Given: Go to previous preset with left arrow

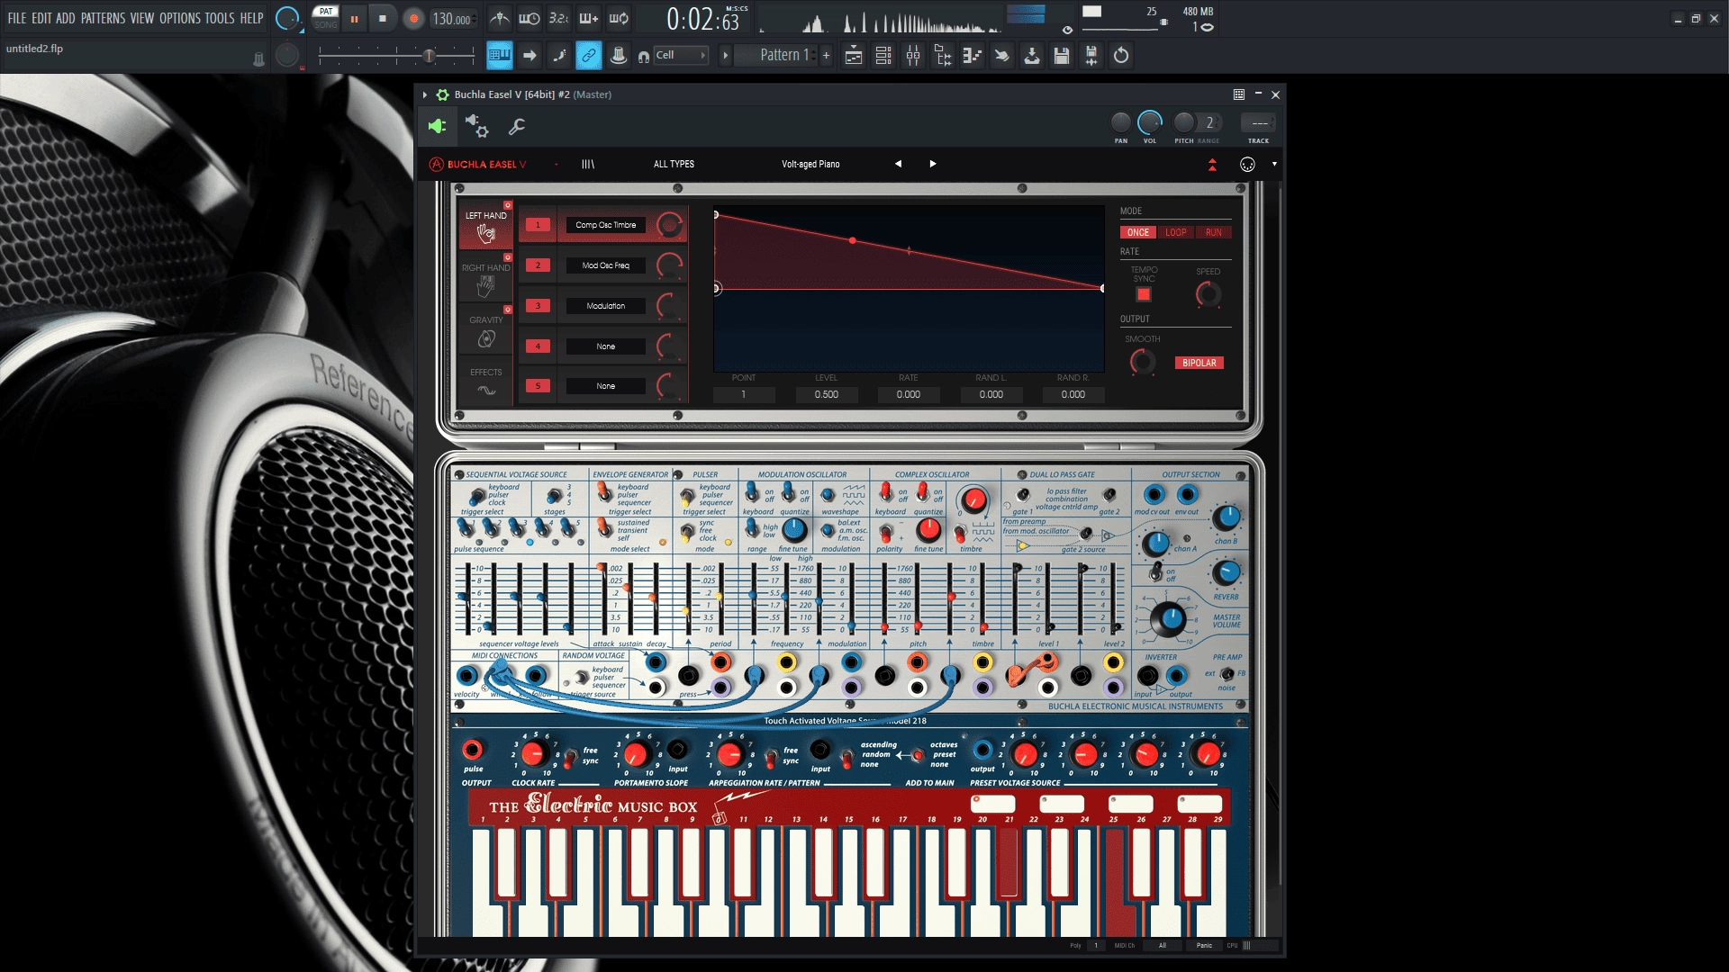Looking at the screenshot, I should [x=898, y=164].
